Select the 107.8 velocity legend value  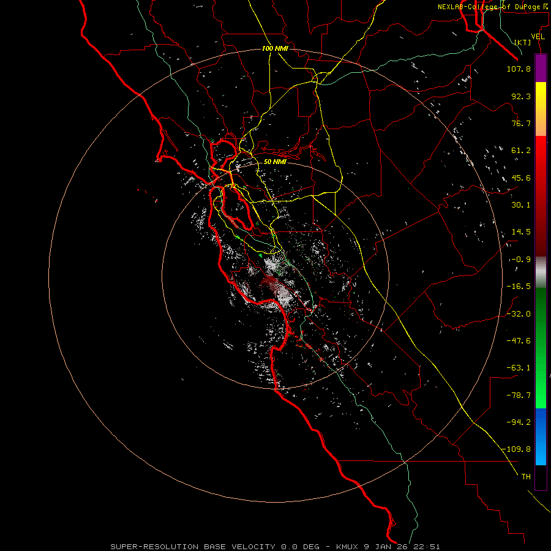coord(519,69)
